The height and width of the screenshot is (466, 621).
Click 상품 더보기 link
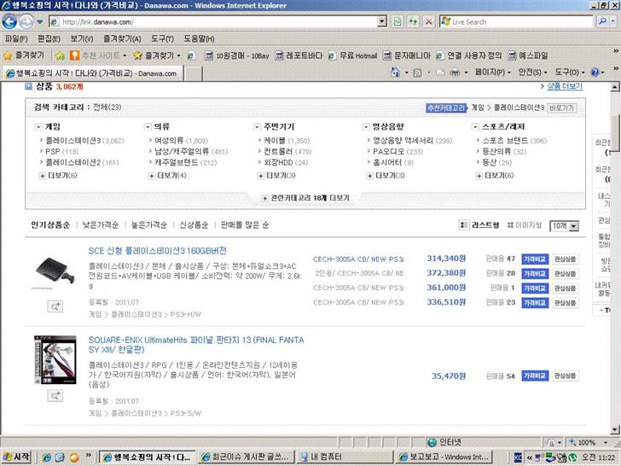click(565, 86)
